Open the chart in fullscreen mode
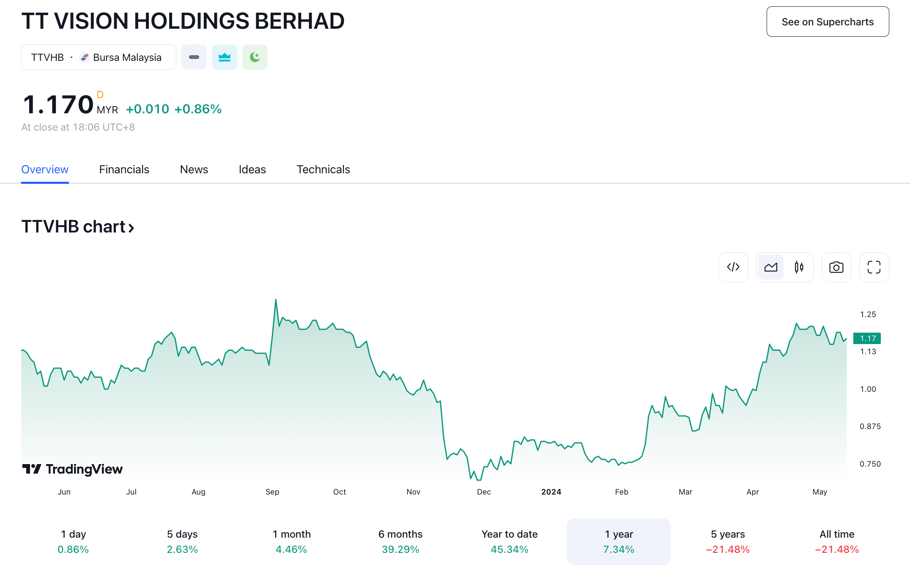 tap(874, 267)
